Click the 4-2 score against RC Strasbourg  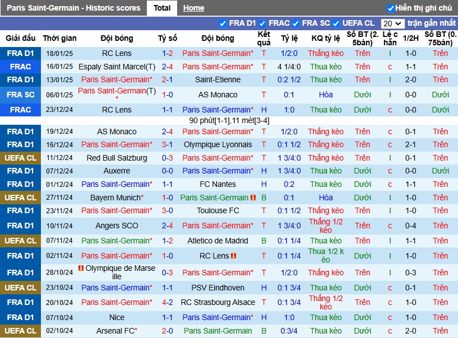pyautogui.click(x=168, y=302)
